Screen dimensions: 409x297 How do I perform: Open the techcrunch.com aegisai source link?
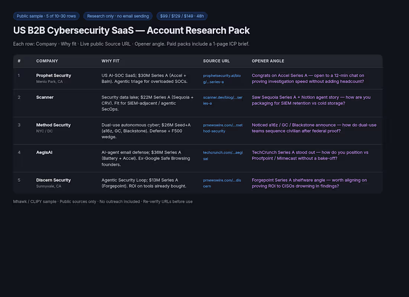click(x=223, y=155)
